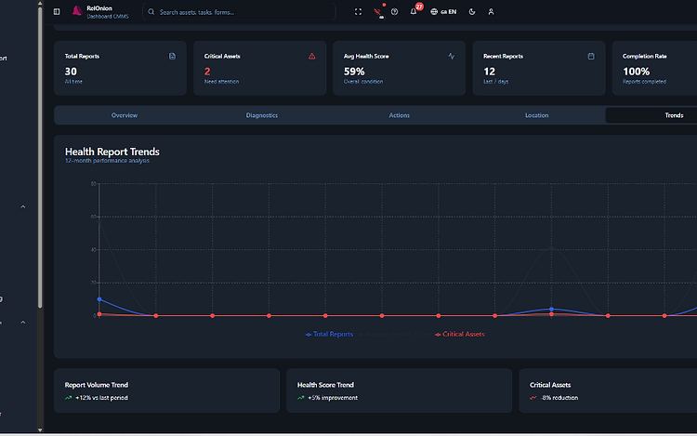The height and width of the screenshot is (436, 697).
Task: Click the '30' Total Reports value
Action: click(x=71, y=72)
